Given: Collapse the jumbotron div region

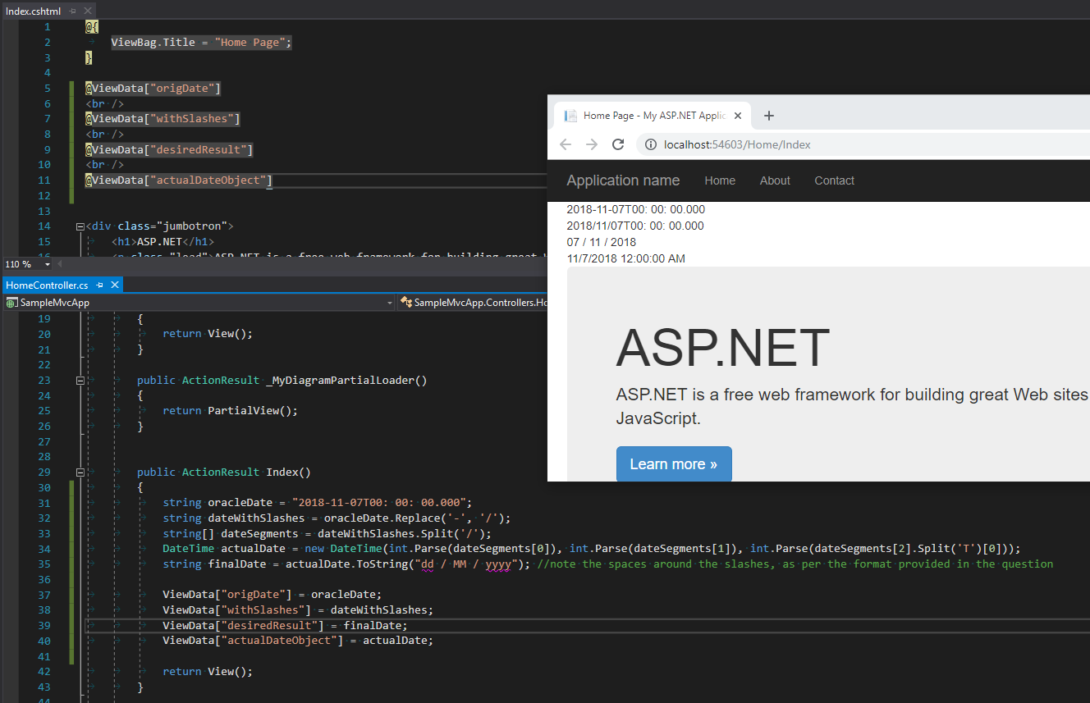Looking at the screenshot, I should click(79, 226).
